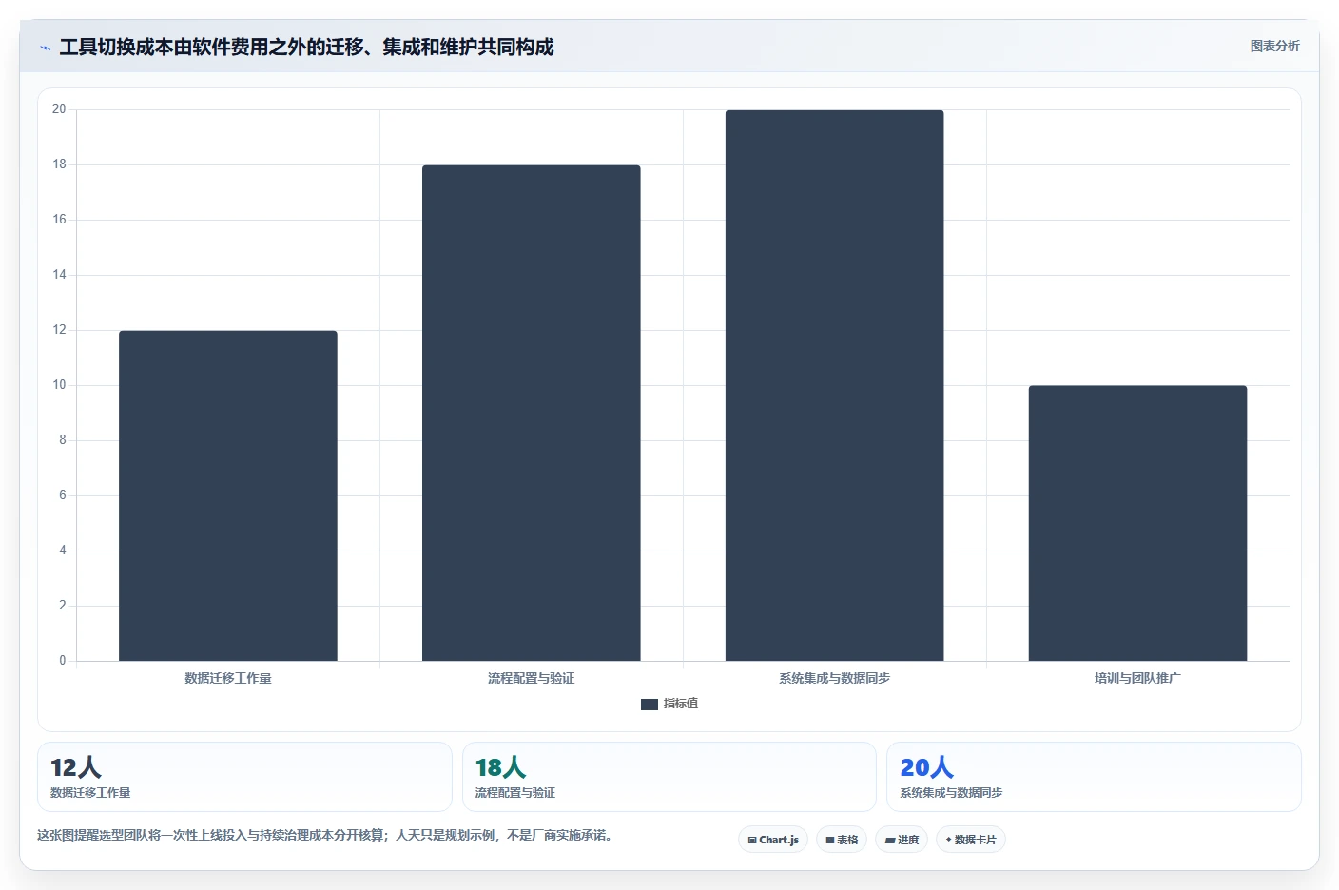Open the 12人 数据迁移工作量 card
The width and height of the screenshot is (1339, 890).
[x=244, y=777]
